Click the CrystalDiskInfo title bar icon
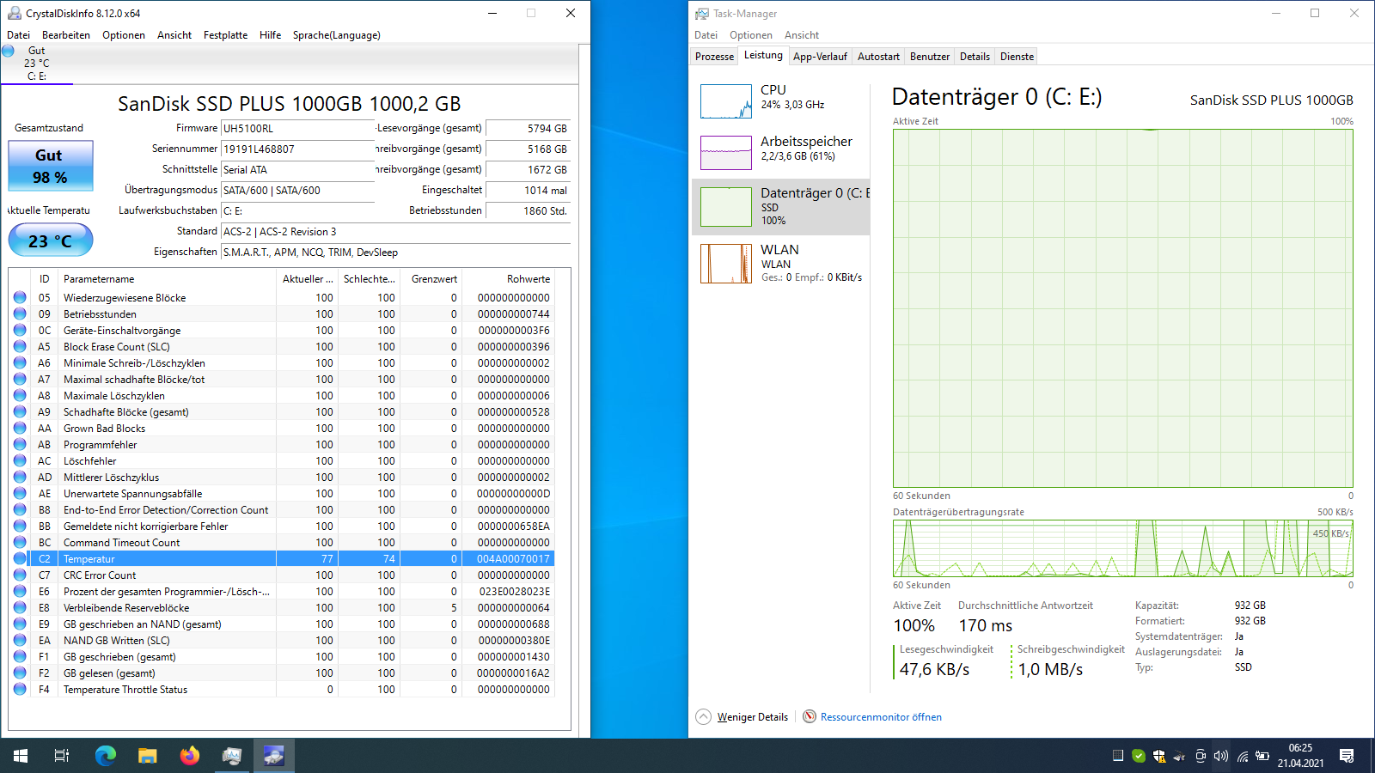Screen dimensions: 1375x773 [14, 13]
